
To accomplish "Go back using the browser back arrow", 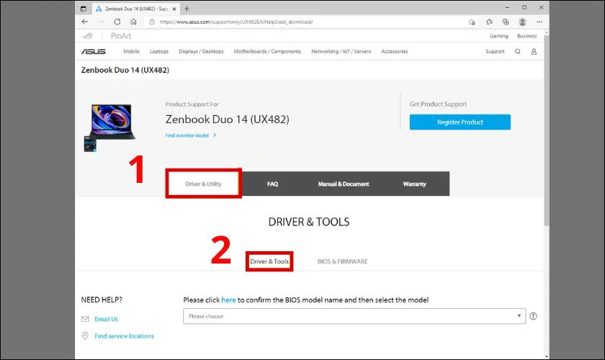I will pyautogui.click(x=85, y=22).
